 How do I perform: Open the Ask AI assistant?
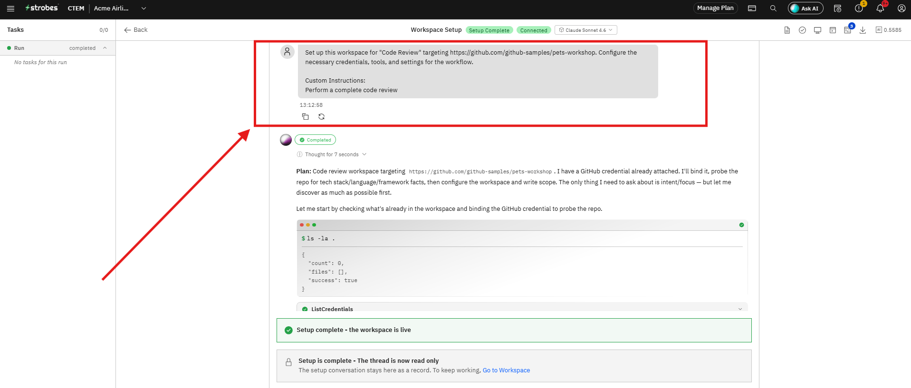coord(806,9)
